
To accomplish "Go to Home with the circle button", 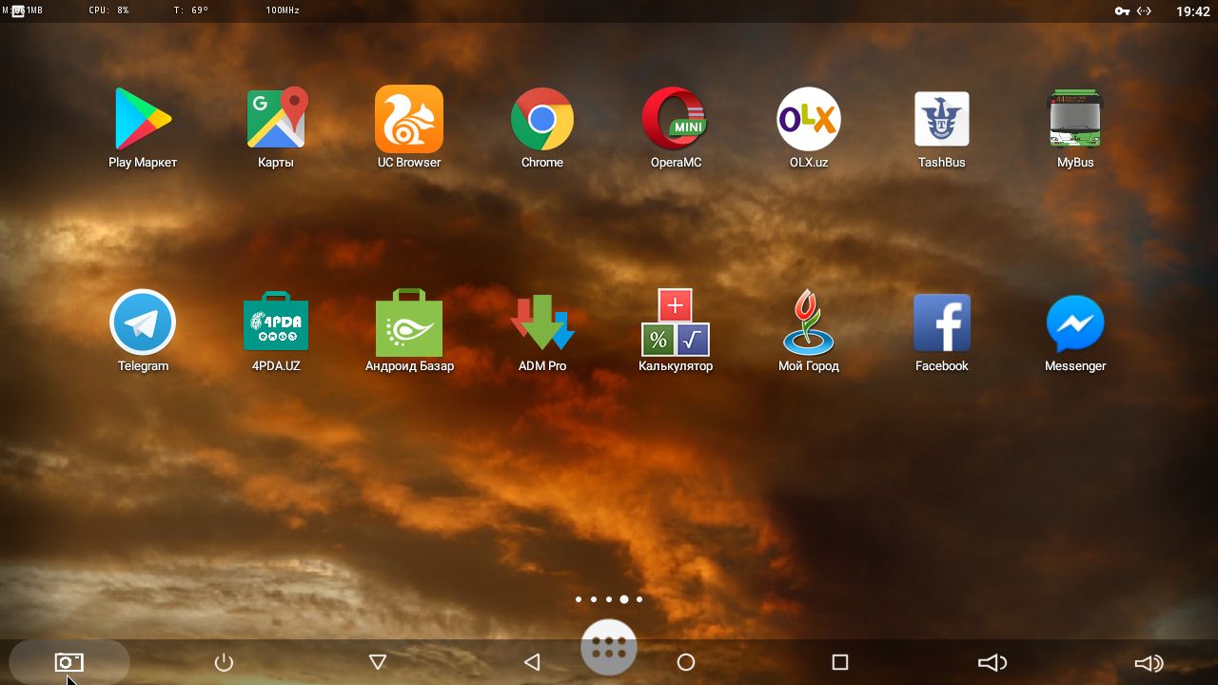I will click(686, 662).
